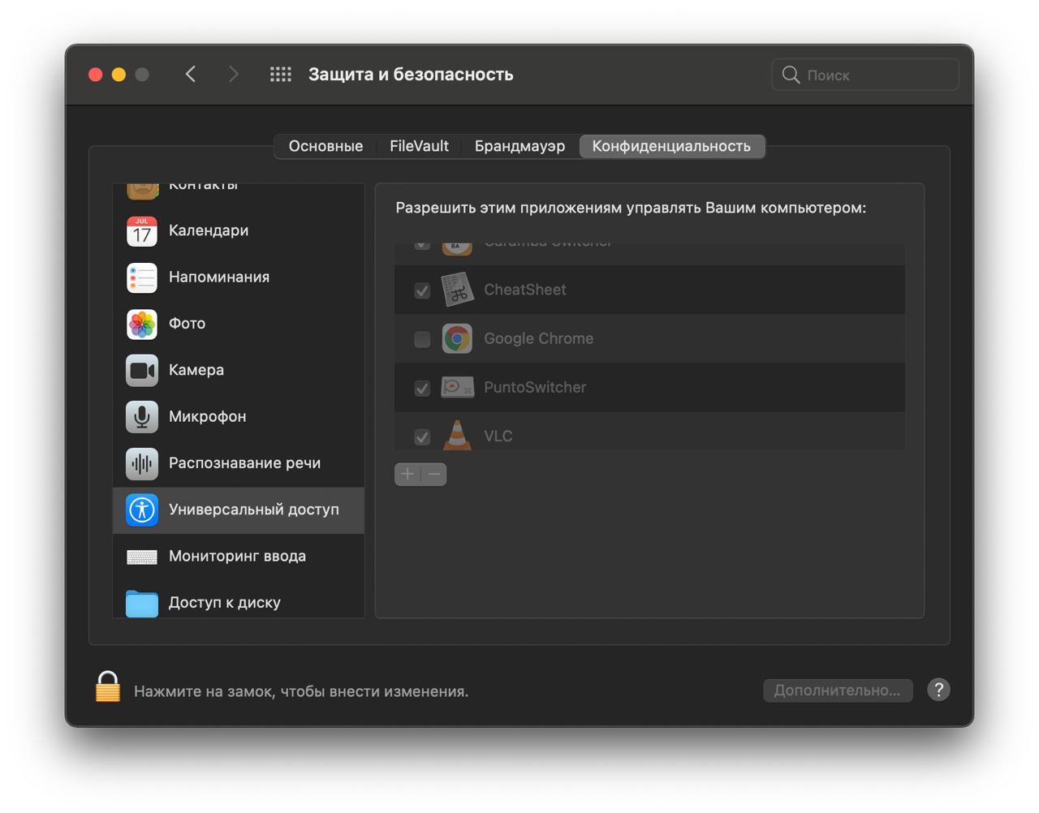
Task: Close the window with red button
Action: point(95,75)
